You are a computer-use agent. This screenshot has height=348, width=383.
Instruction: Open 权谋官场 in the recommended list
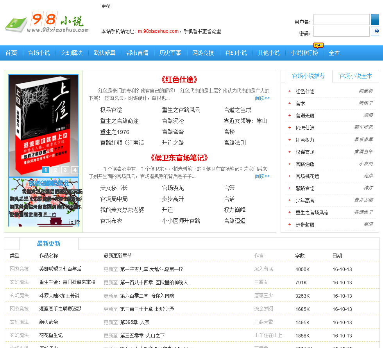305,152
